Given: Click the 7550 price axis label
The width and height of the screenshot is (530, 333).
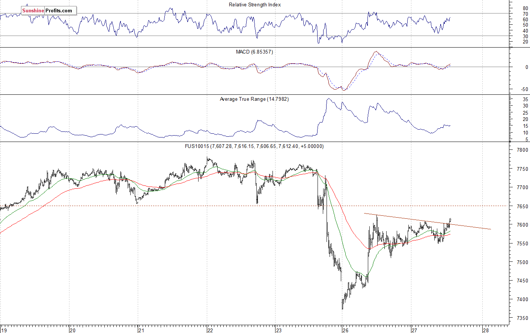Looking at the screenshot, I should pyautogui.click(x=522, y=243).
